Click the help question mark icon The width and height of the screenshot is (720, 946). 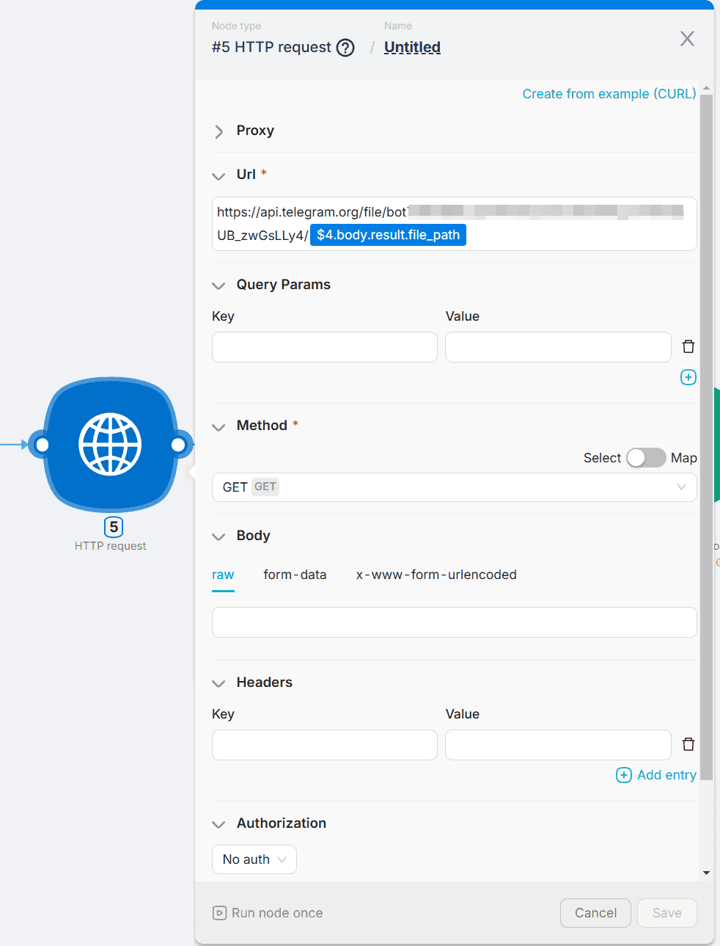click(x=345, y=48)
